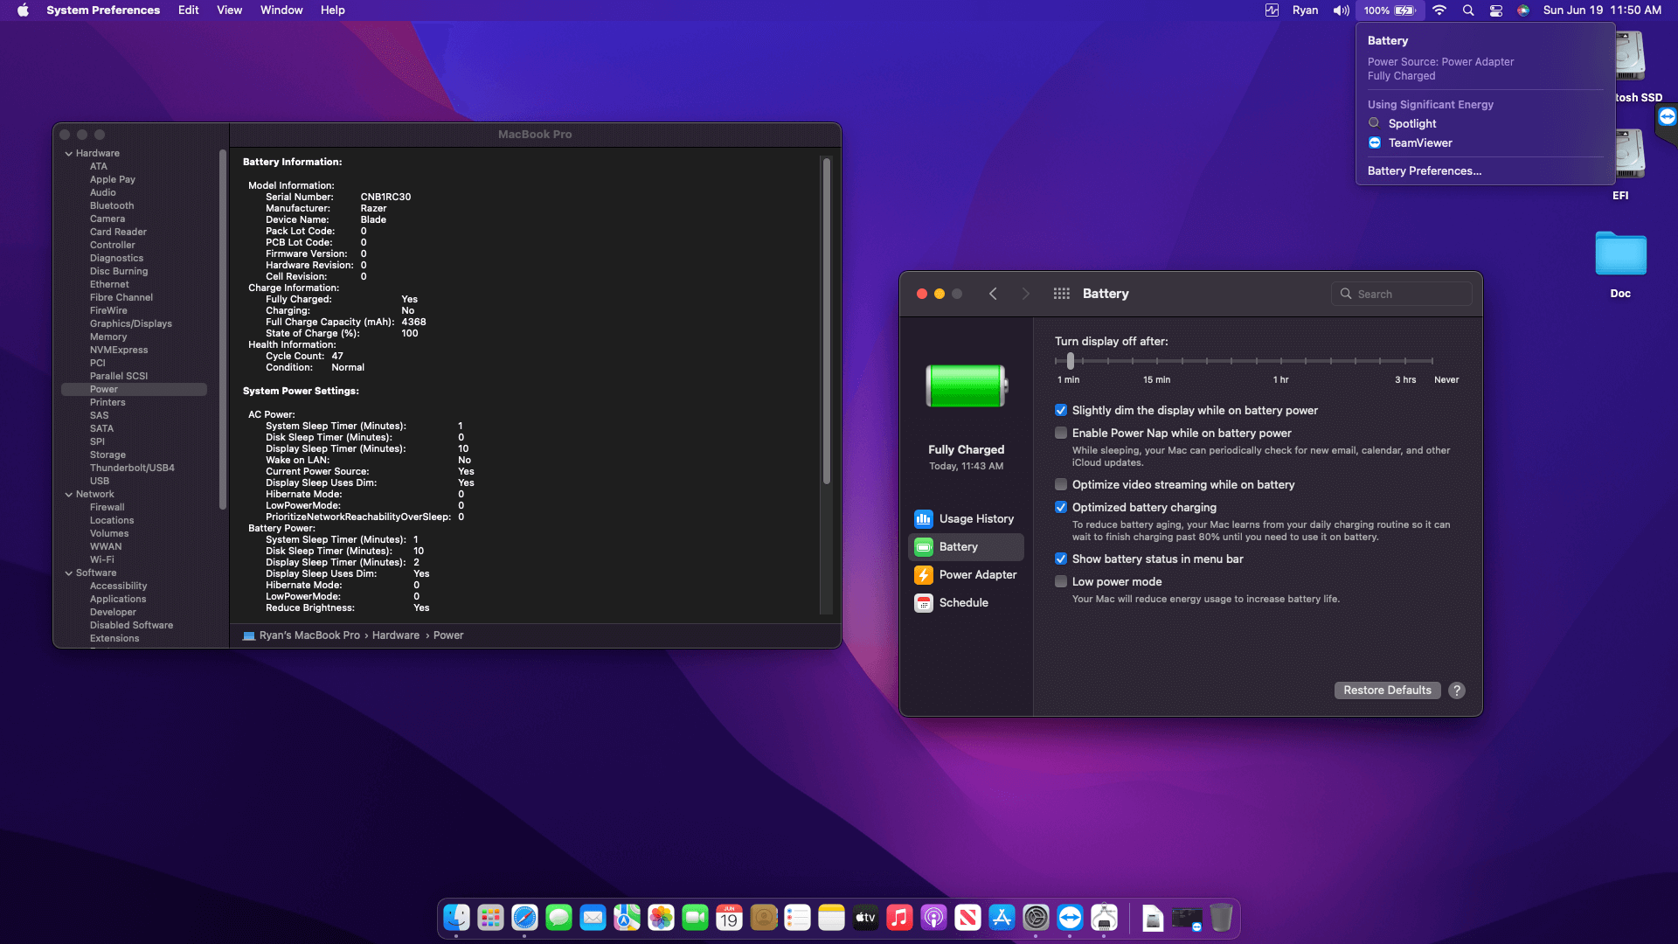Image resolution: width=1678 pixels, height=944 pixels.
Task: Enable Power Nap while on battery power
Action: 1061,434
